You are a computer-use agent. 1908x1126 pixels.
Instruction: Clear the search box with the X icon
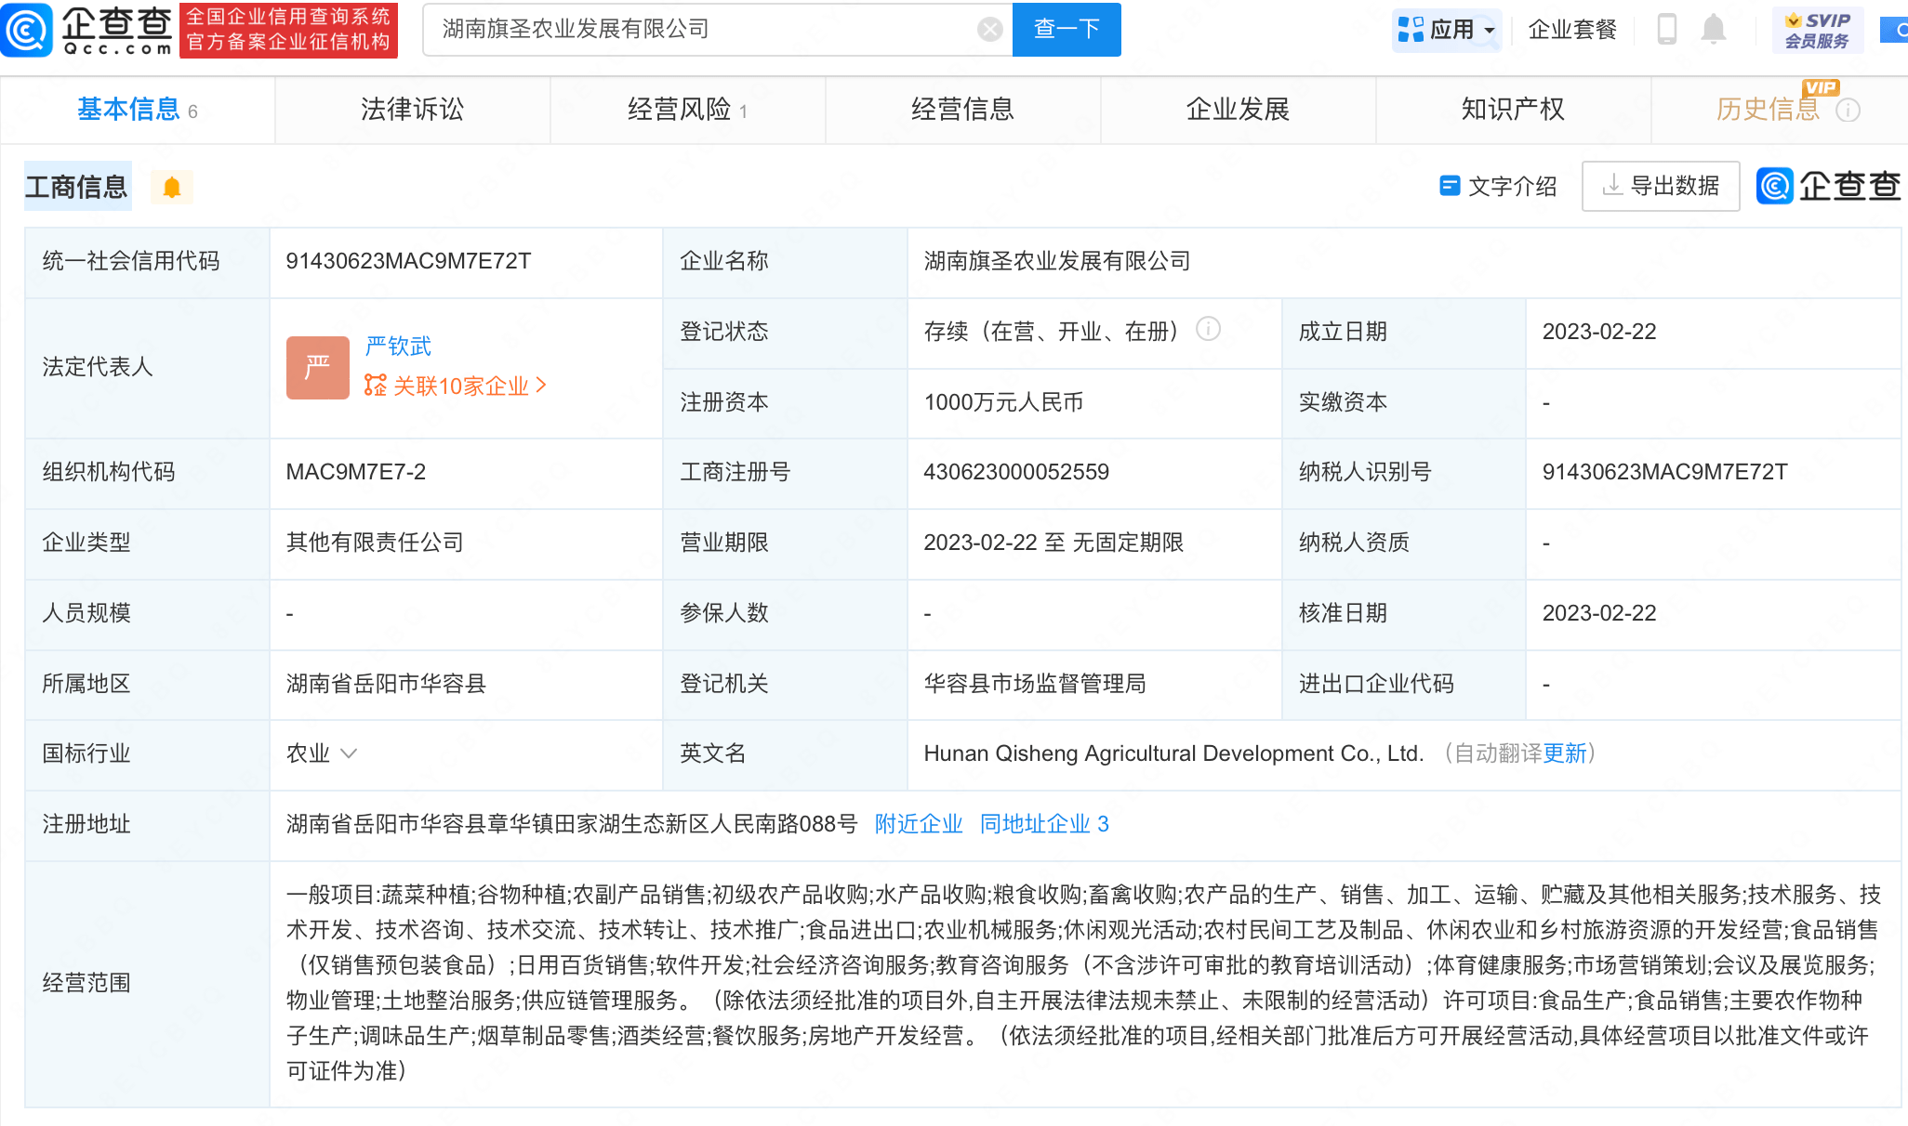click(990, 30)
